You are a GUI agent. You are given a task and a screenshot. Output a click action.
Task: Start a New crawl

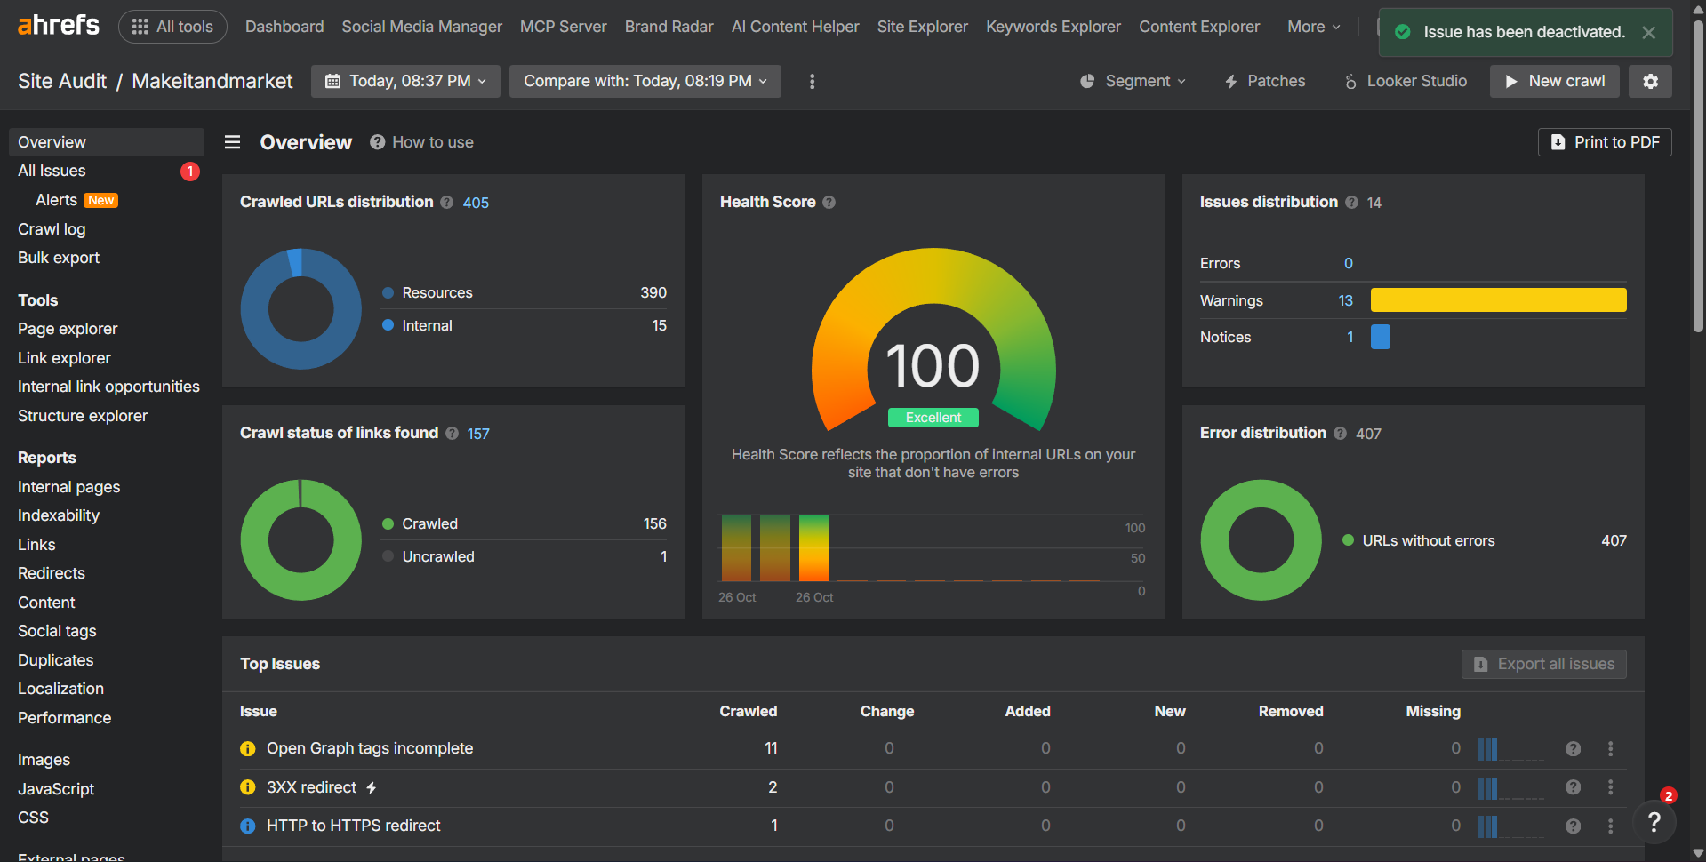tap(1554, 81)
